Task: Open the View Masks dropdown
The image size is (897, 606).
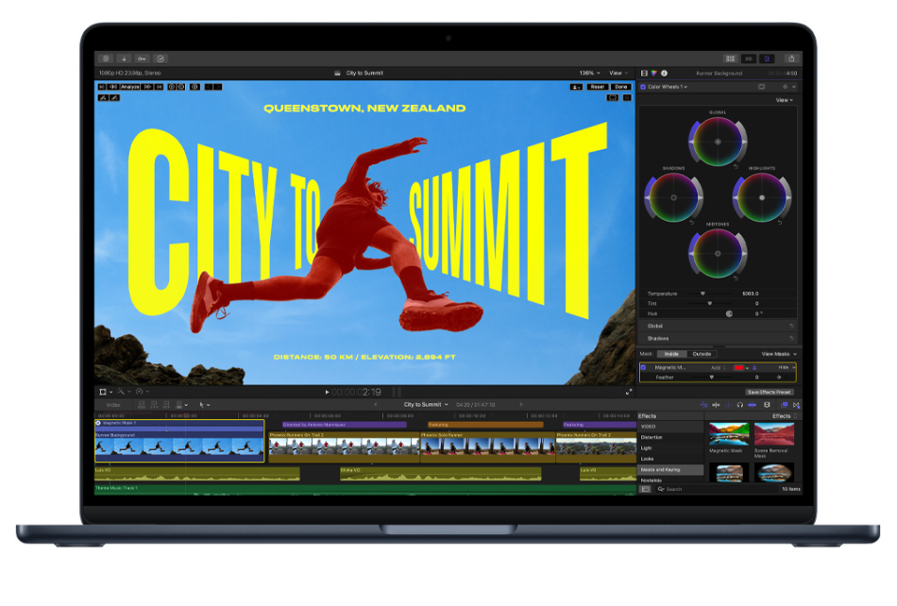Action: click(779, 354)
